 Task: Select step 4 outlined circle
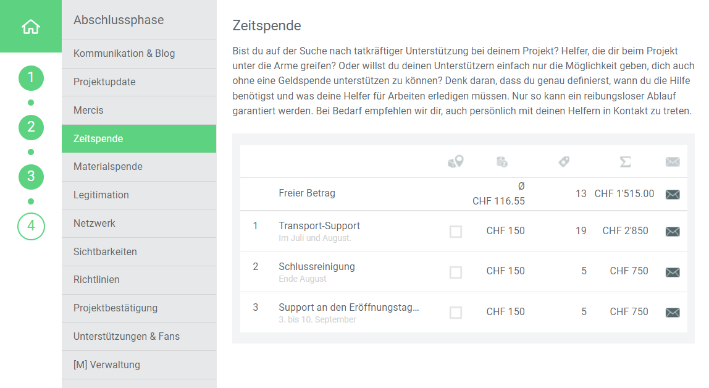(x=31, y=226)
